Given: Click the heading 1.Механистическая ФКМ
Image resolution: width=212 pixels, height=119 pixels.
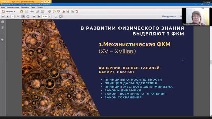Looking at the screenshot, I should pyautogui.click(x=134, y=44).
